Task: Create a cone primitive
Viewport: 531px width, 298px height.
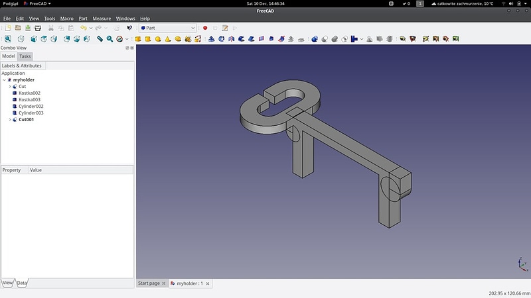Action: (168, 39)
